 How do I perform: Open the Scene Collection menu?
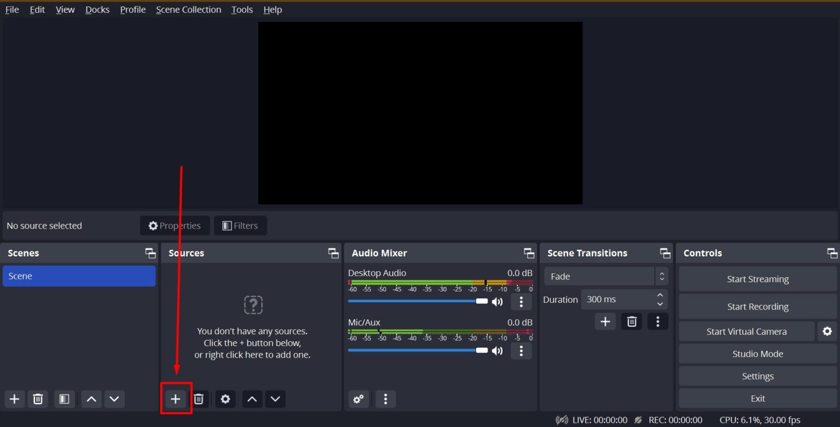[x=188, y=9]
